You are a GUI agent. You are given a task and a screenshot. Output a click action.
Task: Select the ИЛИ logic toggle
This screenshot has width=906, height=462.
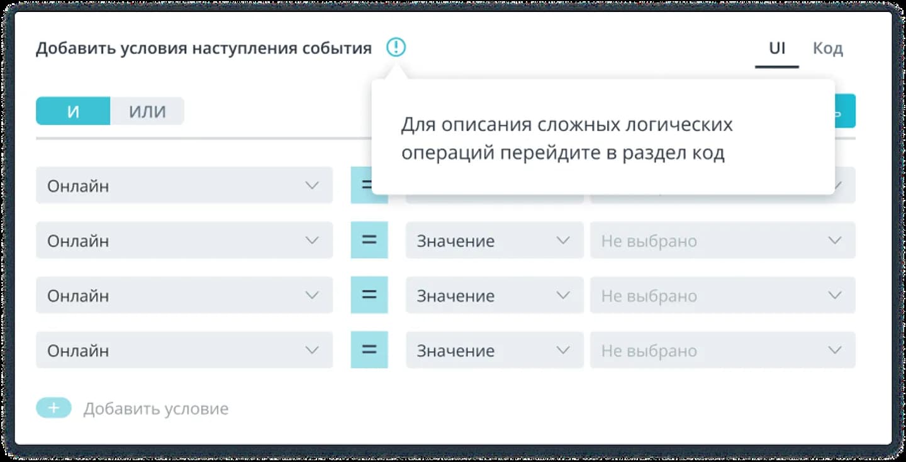[x=147, y=111]
